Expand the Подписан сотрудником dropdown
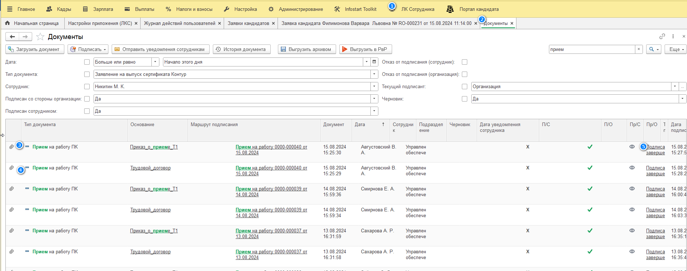Image resolution: width=687 pixels, height=271 pixels. [374, 111]
